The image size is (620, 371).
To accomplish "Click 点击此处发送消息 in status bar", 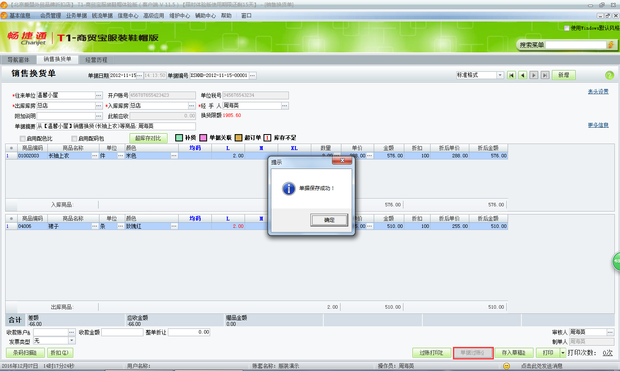I will coord(542,366).
